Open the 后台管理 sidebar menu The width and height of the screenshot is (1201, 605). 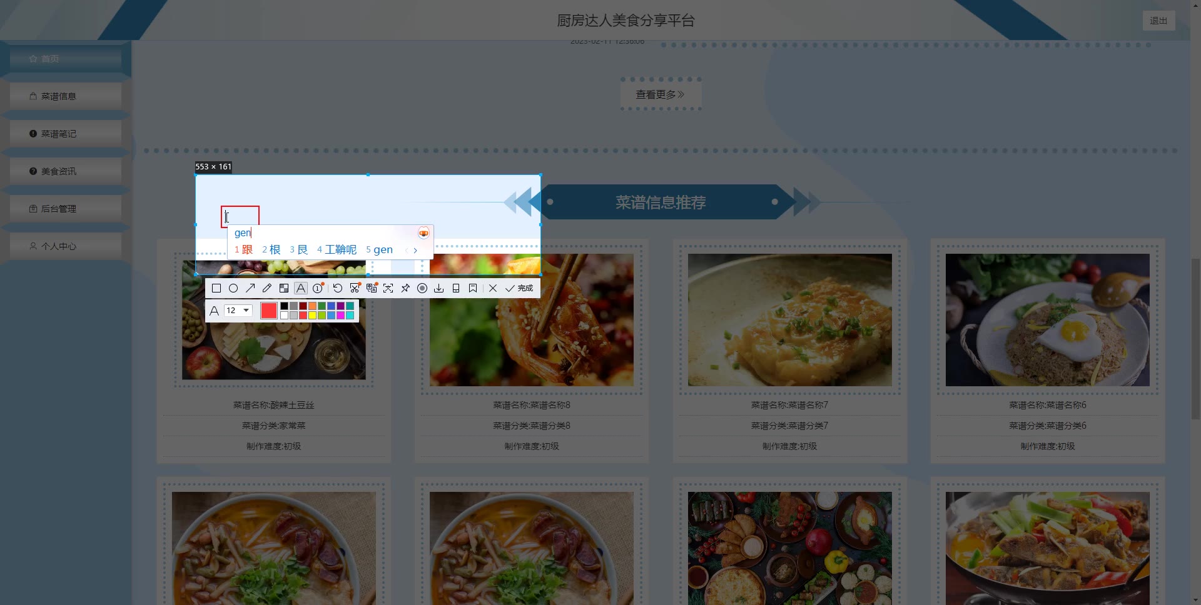tap(66, 209)
